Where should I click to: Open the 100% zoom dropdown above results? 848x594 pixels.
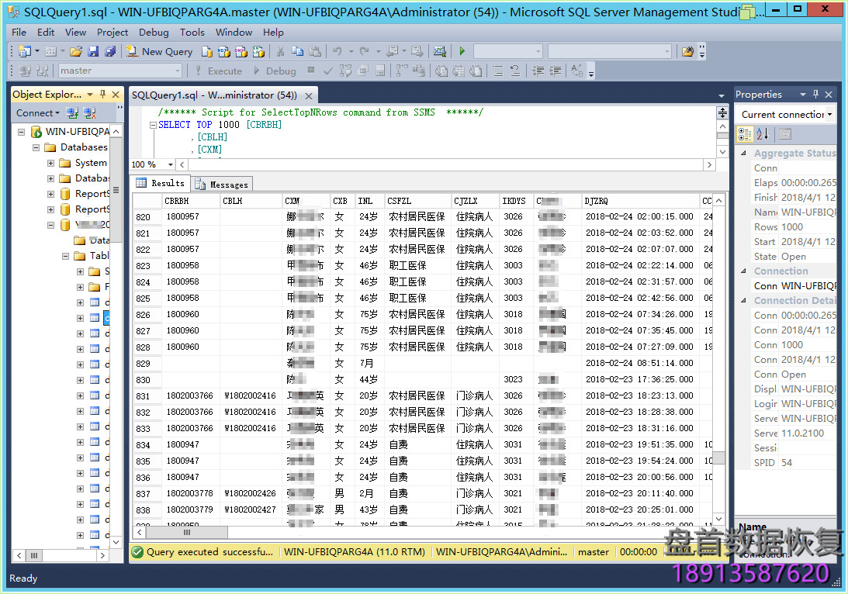coord(151,164)
